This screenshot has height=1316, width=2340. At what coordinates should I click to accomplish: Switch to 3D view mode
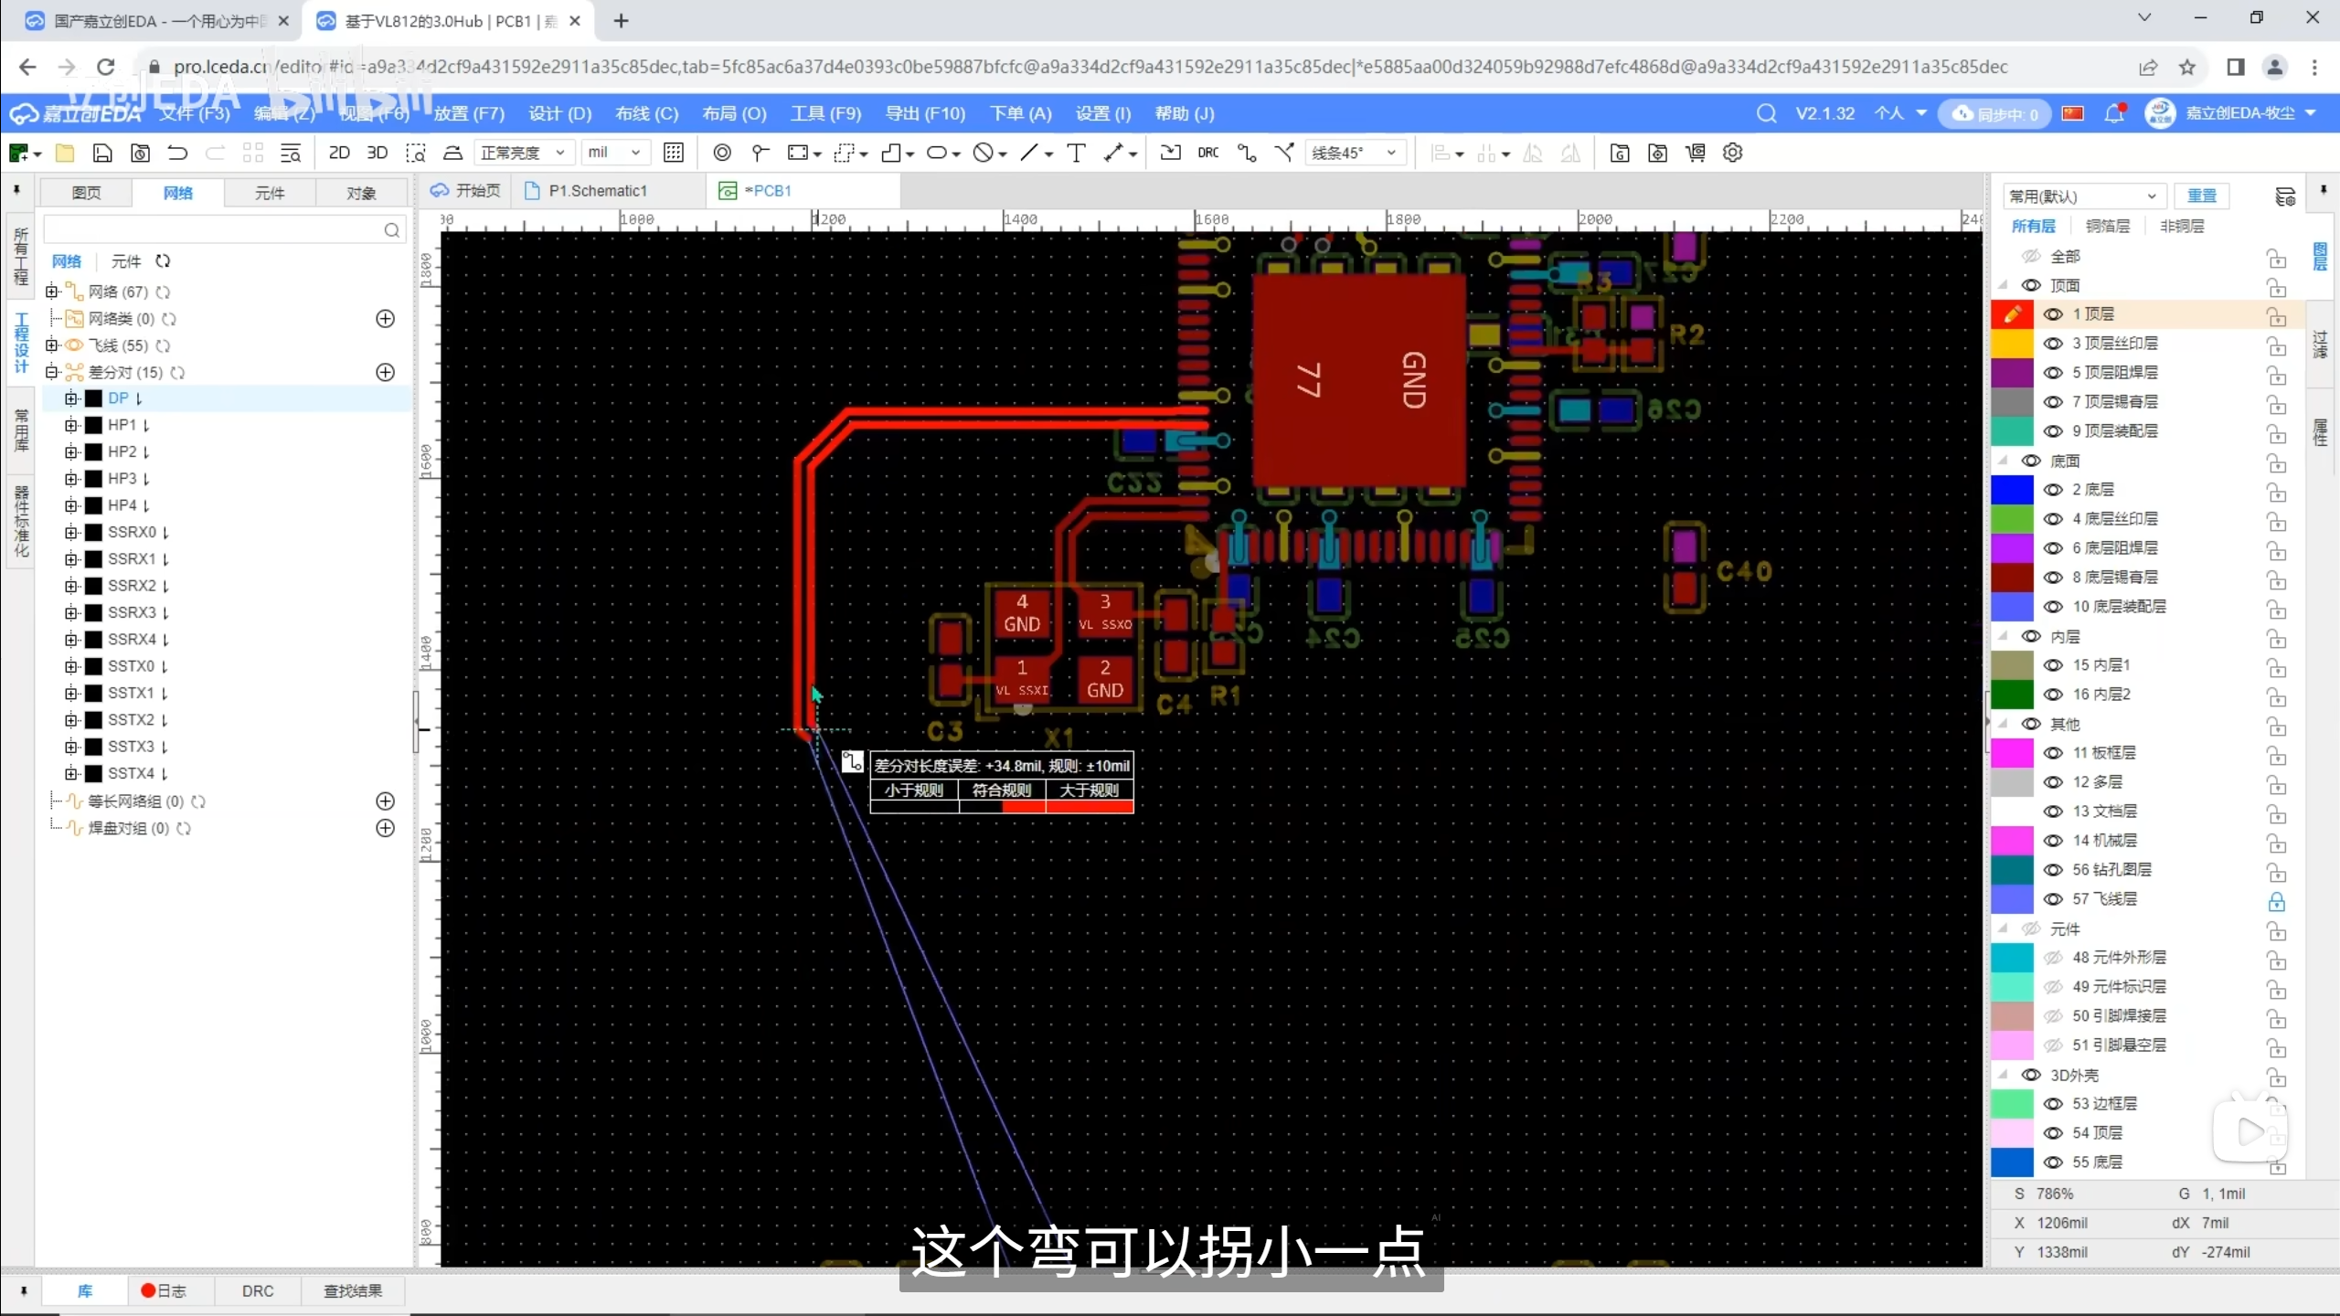pos(377,153)
